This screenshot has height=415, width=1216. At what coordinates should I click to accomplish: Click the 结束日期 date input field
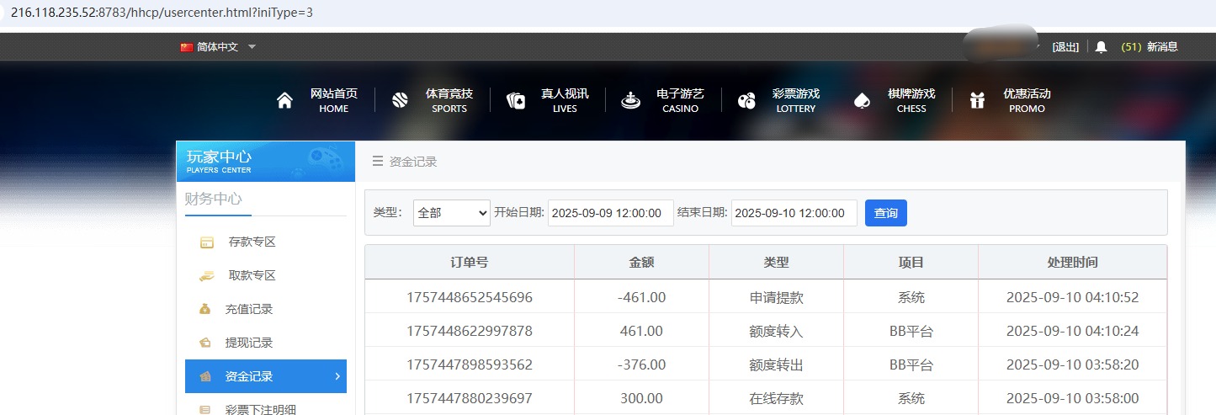[794, 213]
